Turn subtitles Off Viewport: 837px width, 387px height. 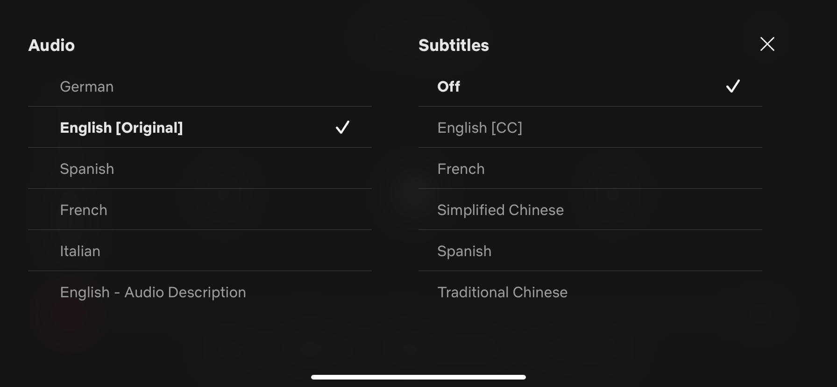pyautogui.click(x=448, y=86)
